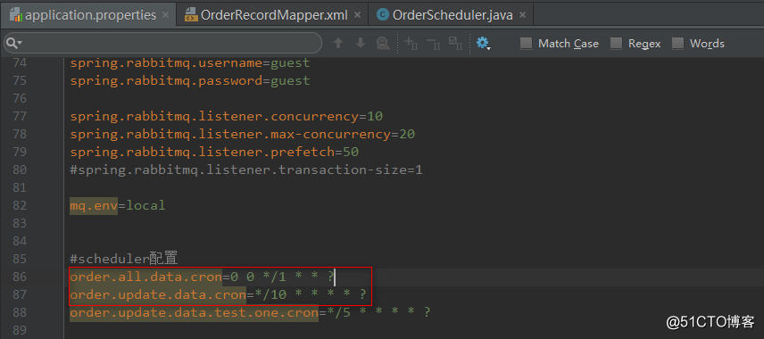Click the commented transaction-size line
Image resolution: width=764 pixels, height=339 pixels.
(x=246, y=169)
